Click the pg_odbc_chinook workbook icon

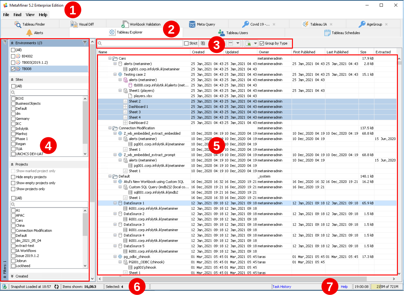[120, 256]
